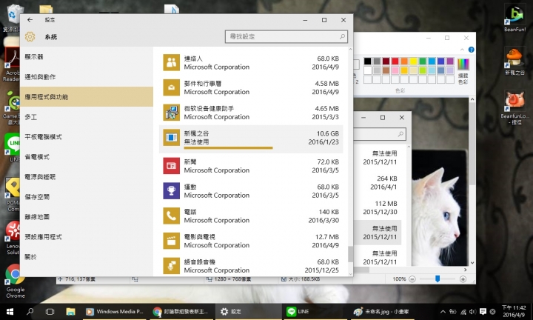Select the 電話 phone app icon

point(171,216)
